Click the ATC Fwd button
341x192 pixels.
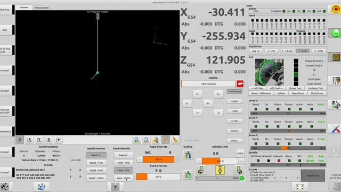point(276,89)
